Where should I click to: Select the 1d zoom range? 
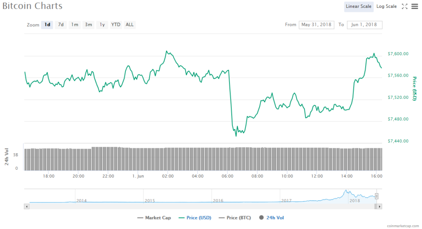coord(47,25)
